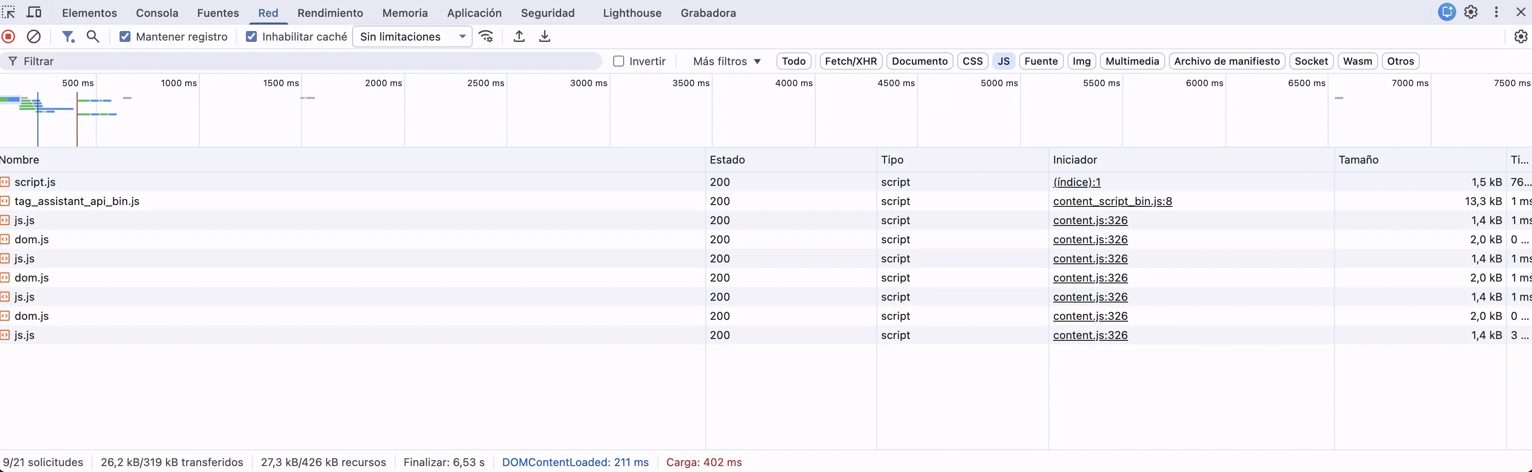Close the DevTools panel
This screenshot has height=472, width=1532.
[x=1521, y=12]
